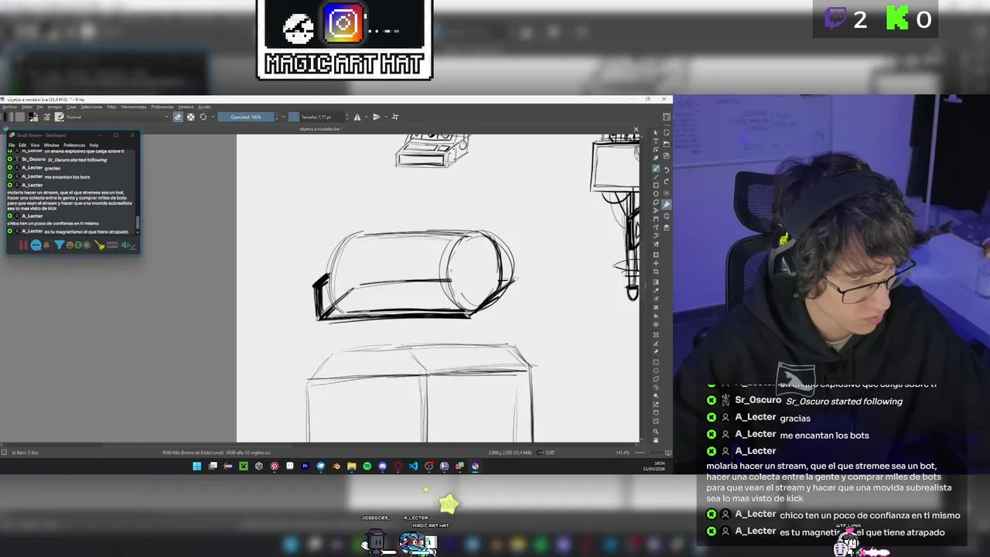This screenshot has height=557, width=990.
Task: Select the Select Shapes arrow tool
Action: [656, 132]
